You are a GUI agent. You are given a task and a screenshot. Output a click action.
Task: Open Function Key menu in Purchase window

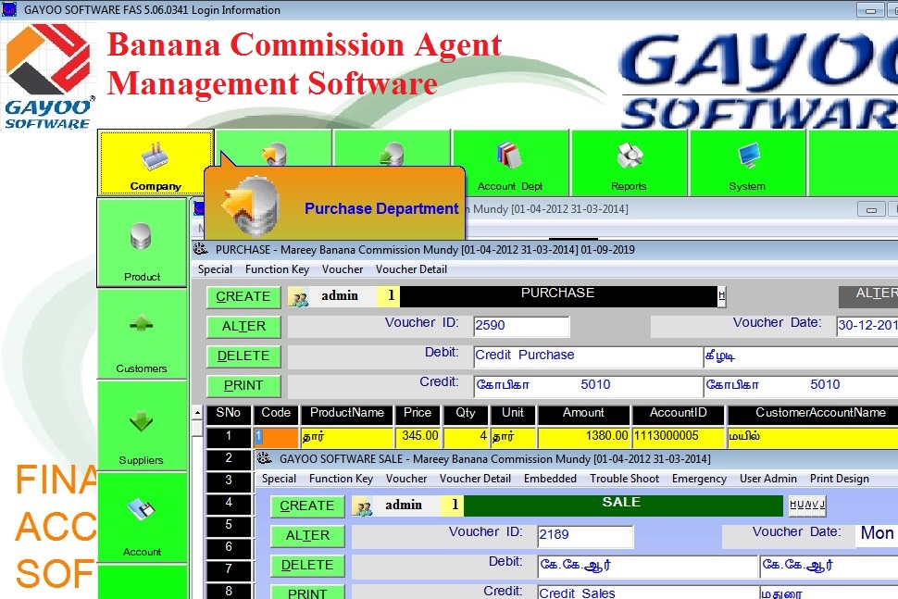(277, 269)
